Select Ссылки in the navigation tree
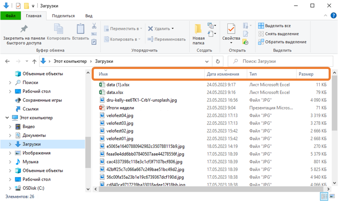338x201 pixels. click(x=26, y=109)
